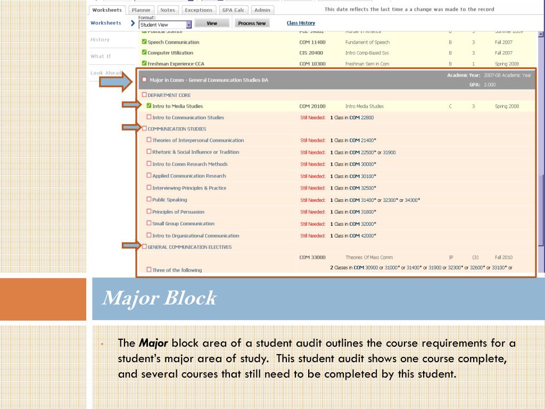Image resolution: width=545 pixels, height=409 pixels.
Task: Click the Intro to Communication Studies checkbox
Action: click(x=149, y=117)
